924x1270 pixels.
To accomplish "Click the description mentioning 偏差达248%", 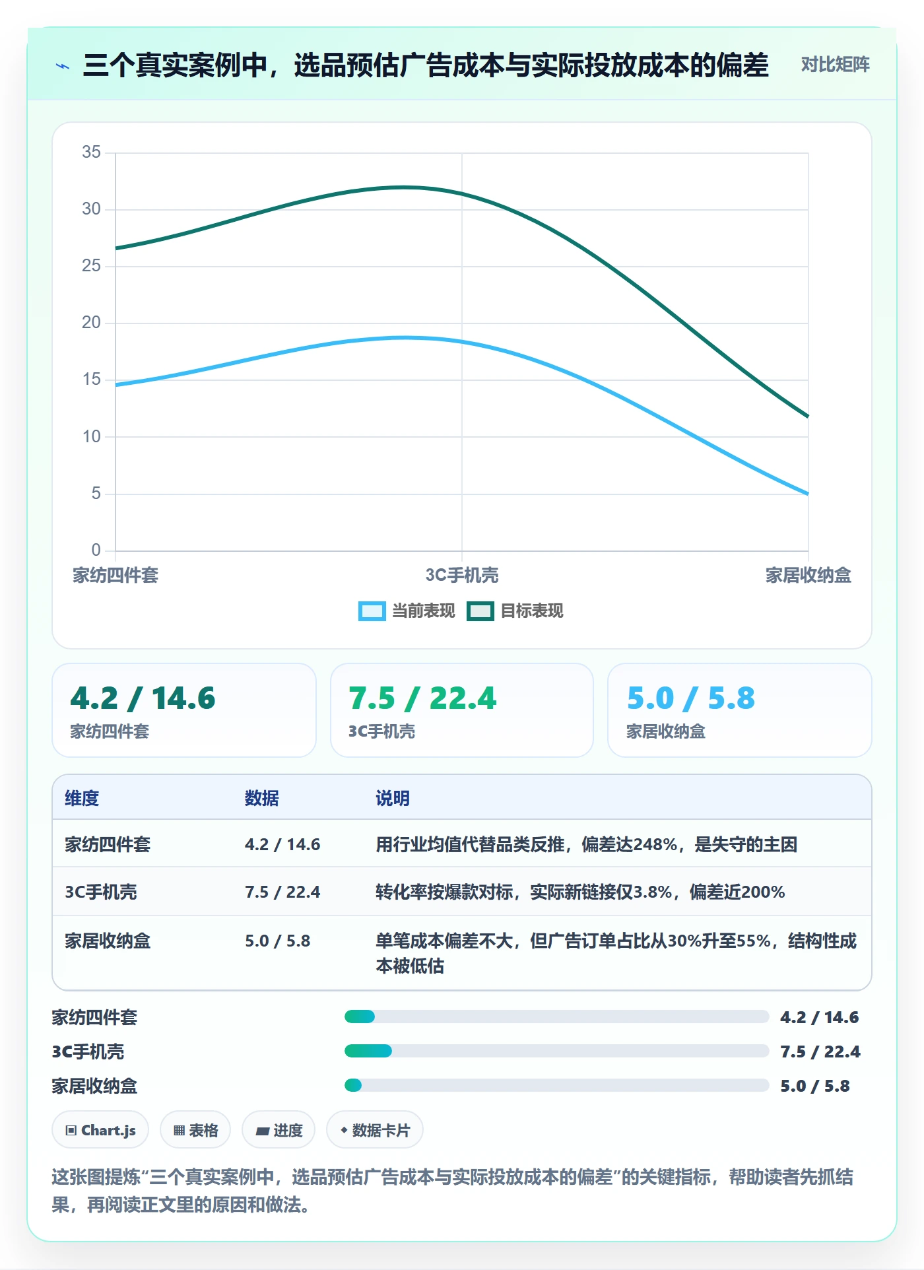I will [586, 844].
